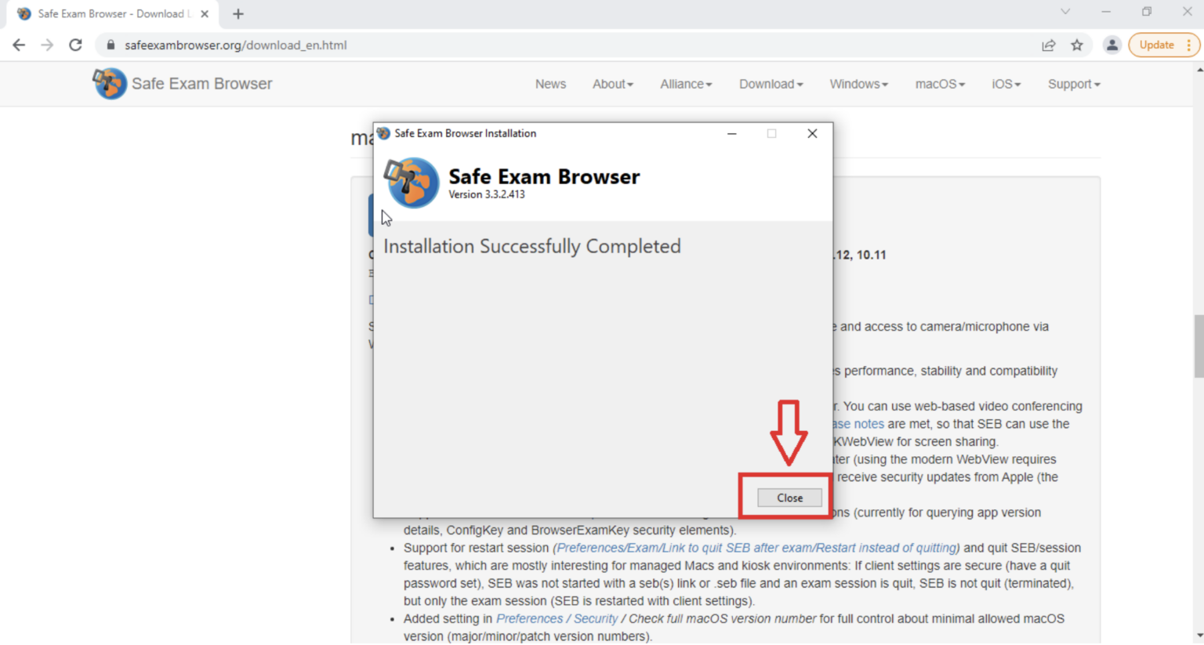Viewport: 1204px width, 645px height.
Task: Expand the Download dropdown
Action: [x=770, y=84]
